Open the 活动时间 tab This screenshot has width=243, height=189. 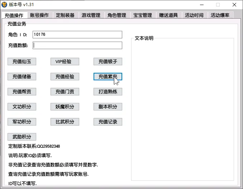[194, 15]
